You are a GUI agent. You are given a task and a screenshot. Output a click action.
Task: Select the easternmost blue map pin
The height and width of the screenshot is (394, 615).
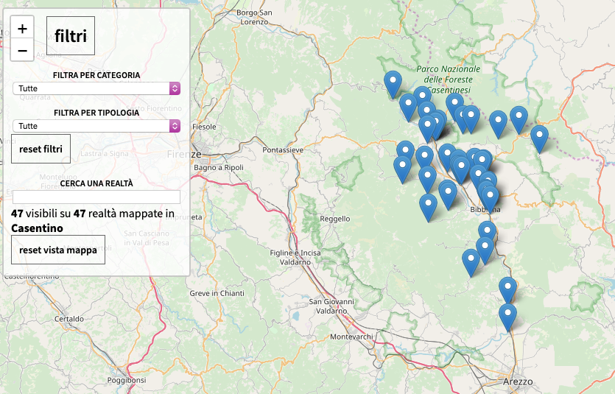point(539,138)
